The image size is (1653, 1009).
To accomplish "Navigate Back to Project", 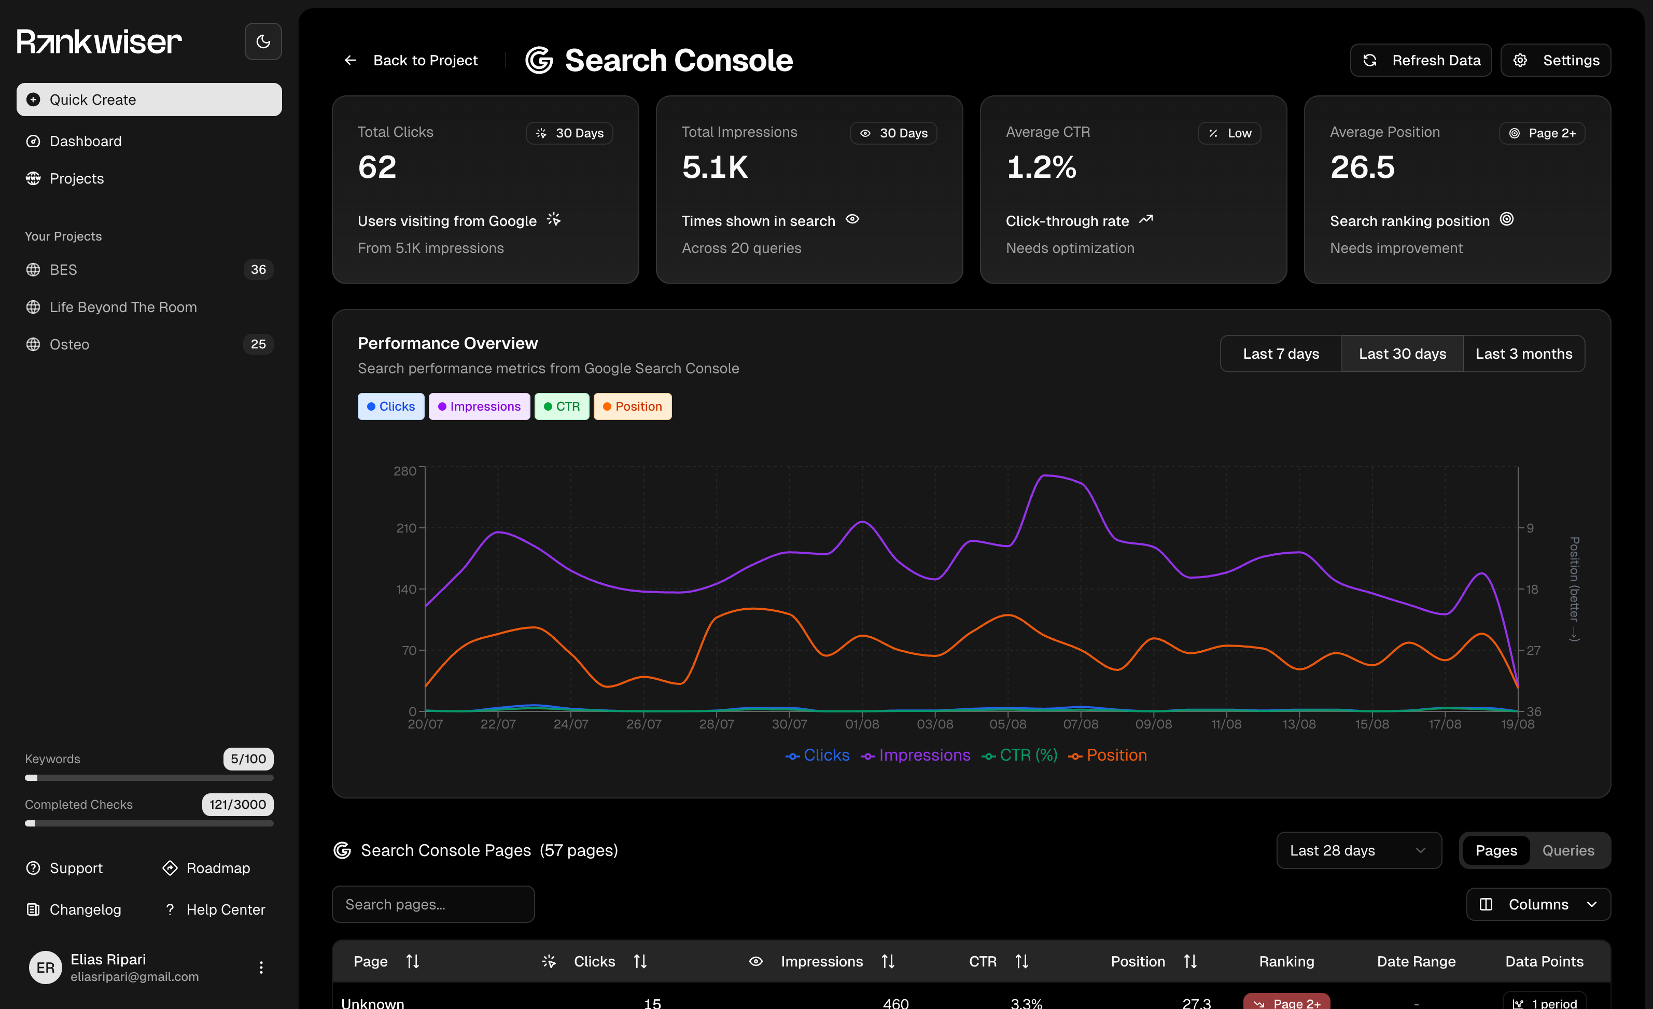I will coord(410,60).
